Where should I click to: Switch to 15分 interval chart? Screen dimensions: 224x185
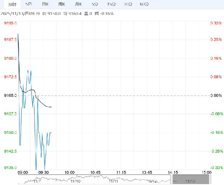(x=111, y=4)
